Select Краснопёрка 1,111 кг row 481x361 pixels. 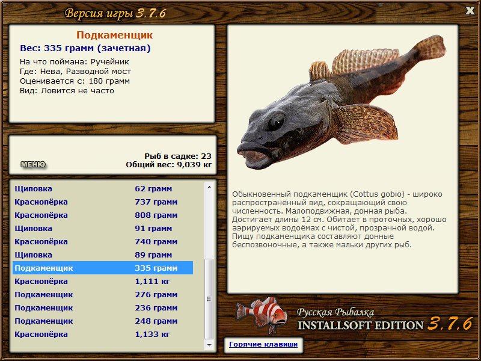103,281
